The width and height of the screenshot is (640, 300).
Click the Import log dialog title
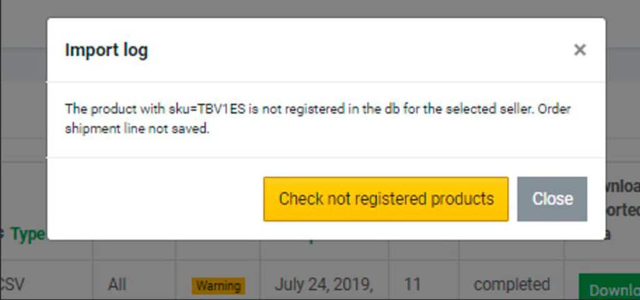106,51
